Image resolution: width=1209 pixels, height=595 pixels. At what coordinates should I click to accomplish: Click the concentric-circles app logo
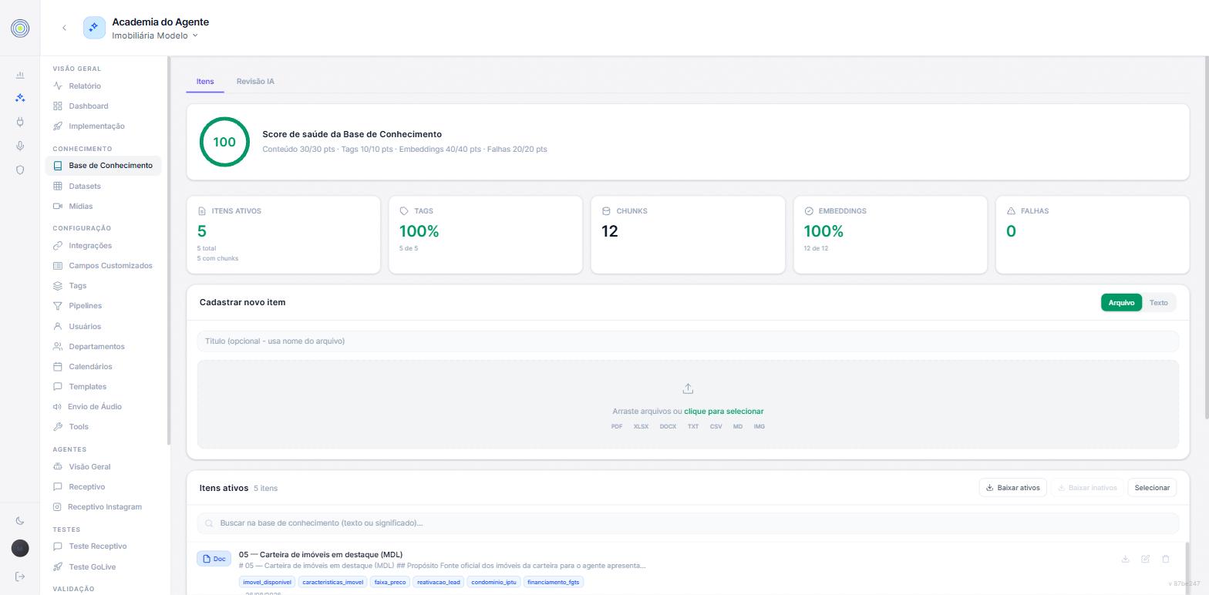click(20, 29)
